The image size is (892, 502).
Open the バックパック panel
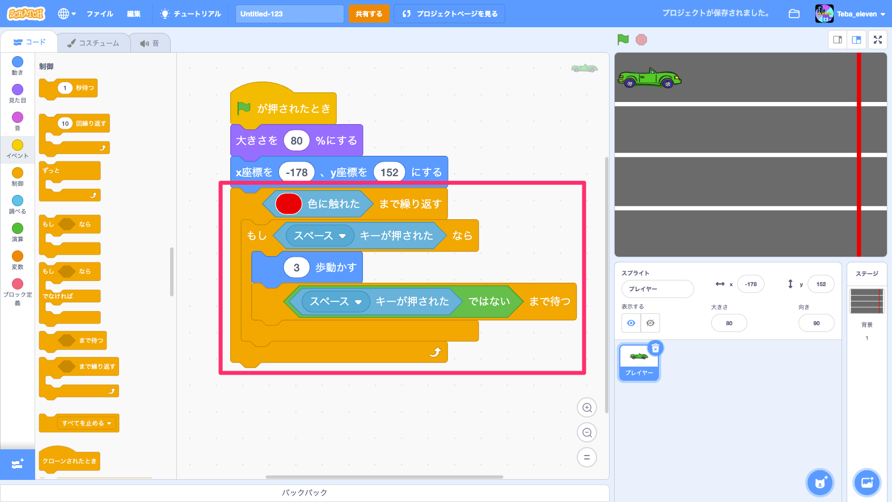pyautogui.click(x=305, y=493)
